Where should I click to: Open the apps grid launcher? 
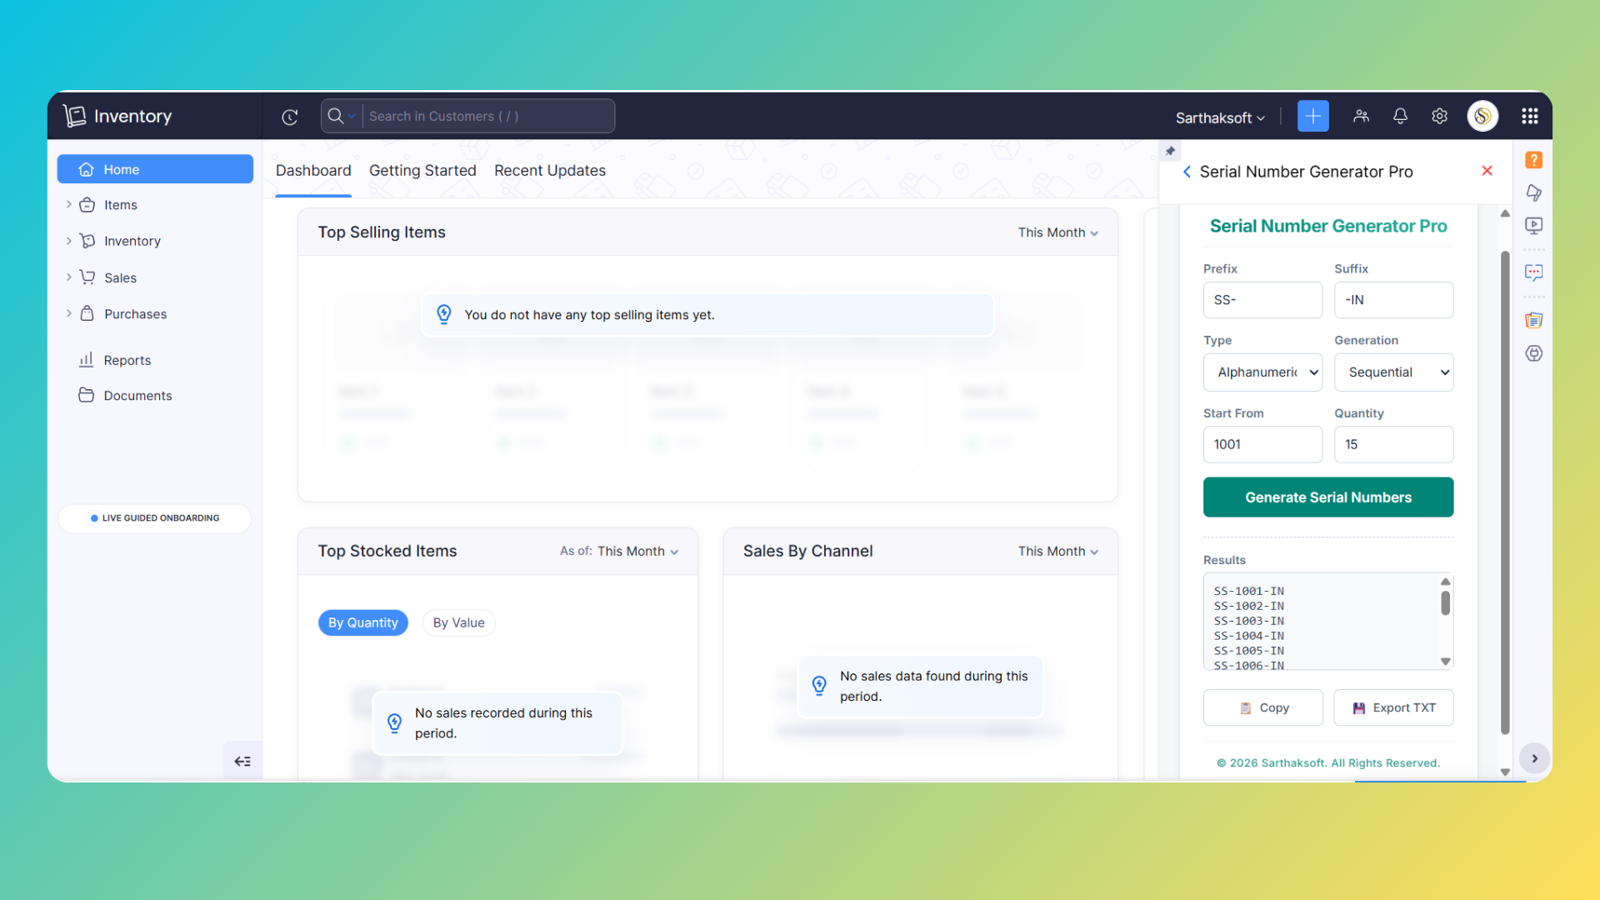(1529, 117)
